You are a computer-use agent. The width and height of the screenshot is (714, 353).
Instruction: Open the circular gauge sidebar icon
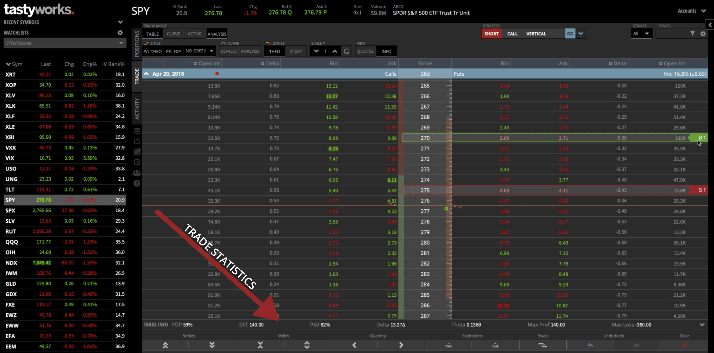pyautogui.click(x=137, y=162)
